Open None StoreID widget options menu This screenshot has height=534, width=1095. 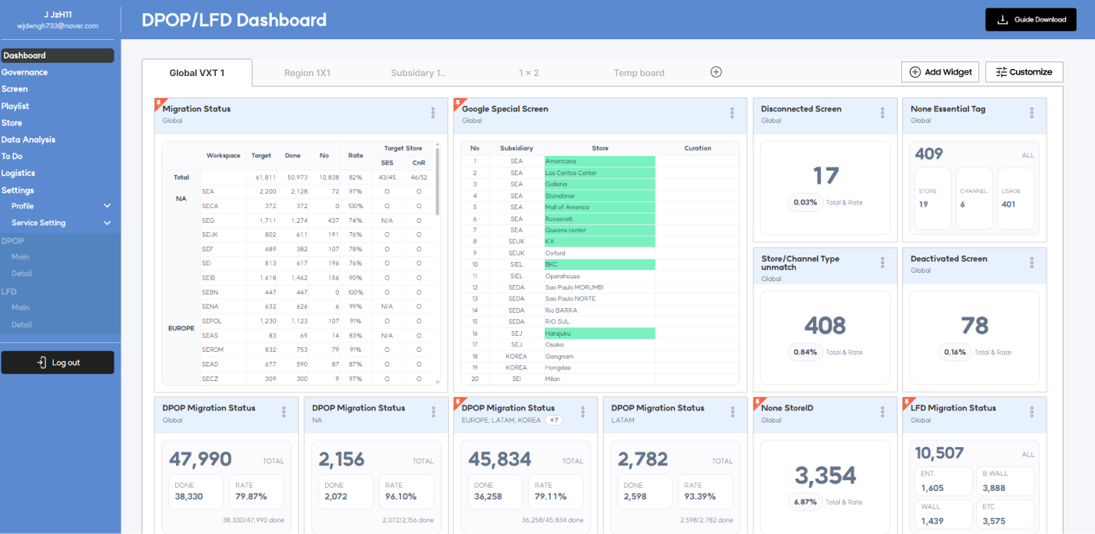click(882, 412)
